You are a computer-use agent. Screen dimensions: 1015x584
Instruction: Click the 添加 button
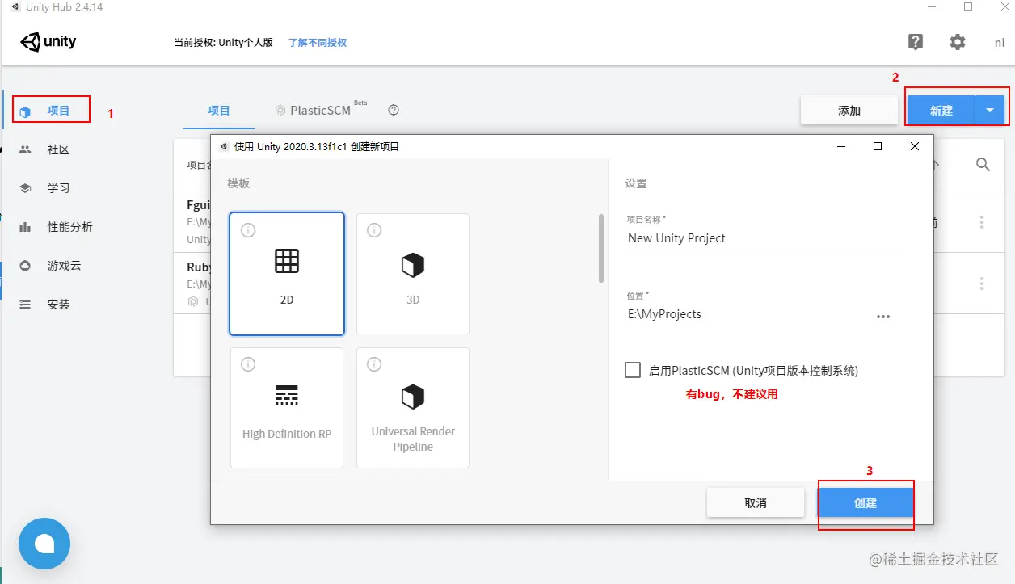point(849,111)
